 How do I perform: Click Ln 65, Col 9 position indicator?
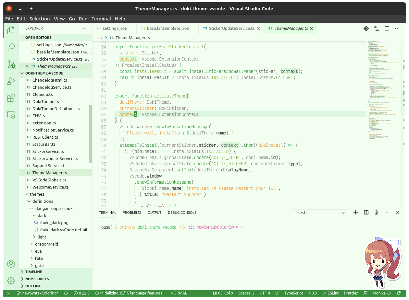pyautogui.click(x=223, y=293)
